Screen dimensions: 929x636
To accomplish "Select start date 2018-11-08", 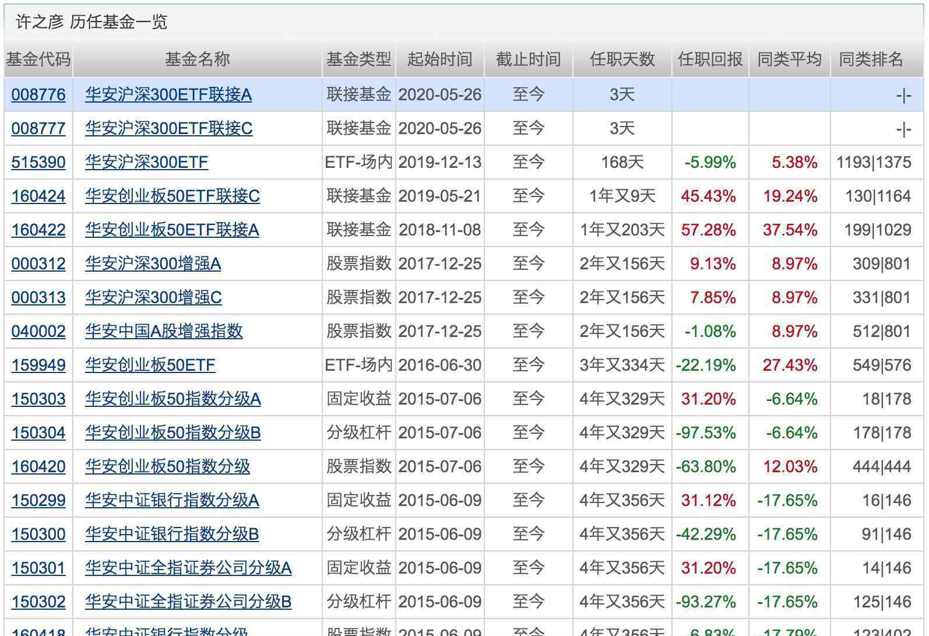I will pos(440,230).
